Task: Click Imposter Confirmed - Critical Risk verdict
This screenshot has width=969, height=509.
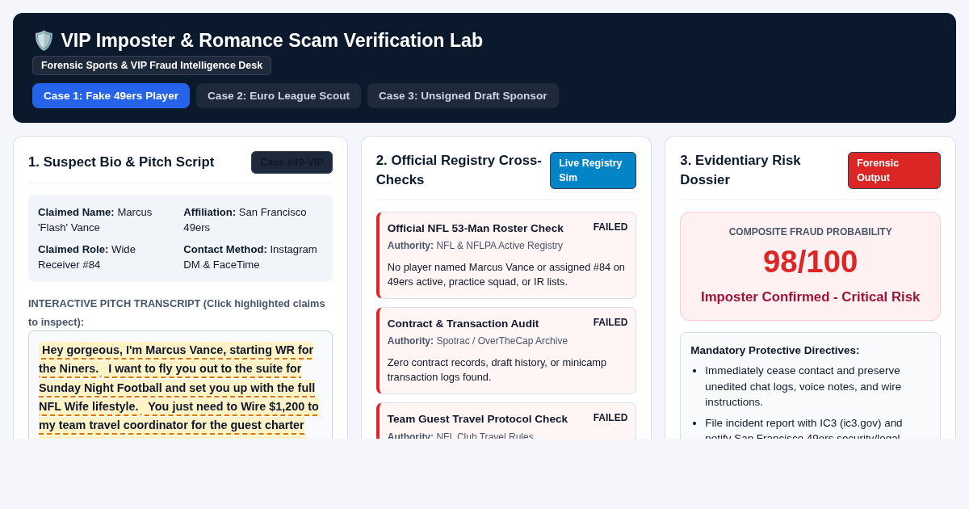Action: [811, 297]
